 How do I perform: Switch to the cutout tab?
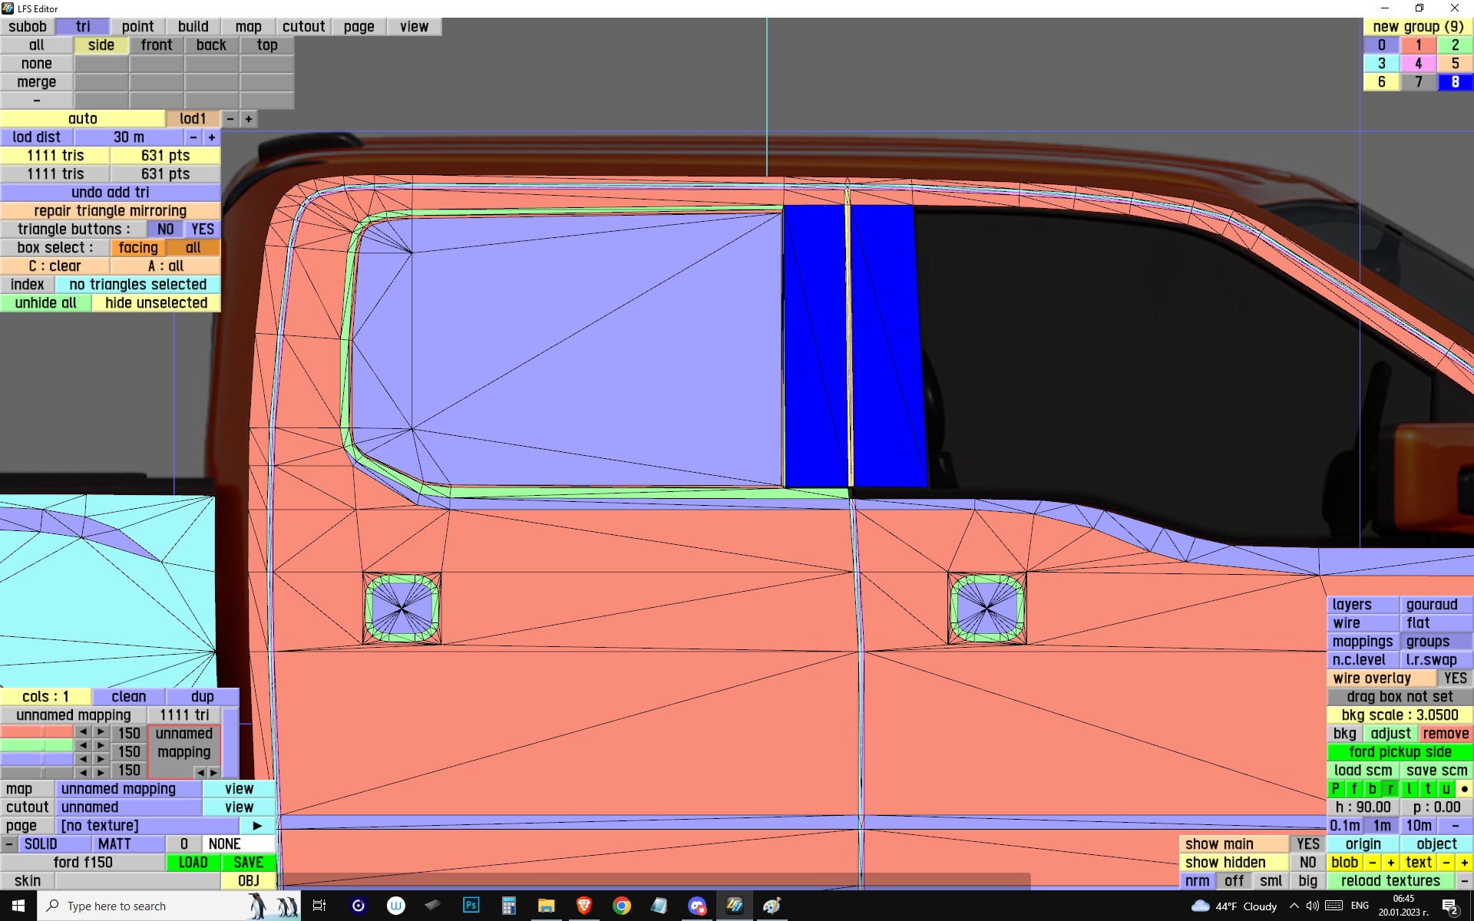(x=303, y=27)
